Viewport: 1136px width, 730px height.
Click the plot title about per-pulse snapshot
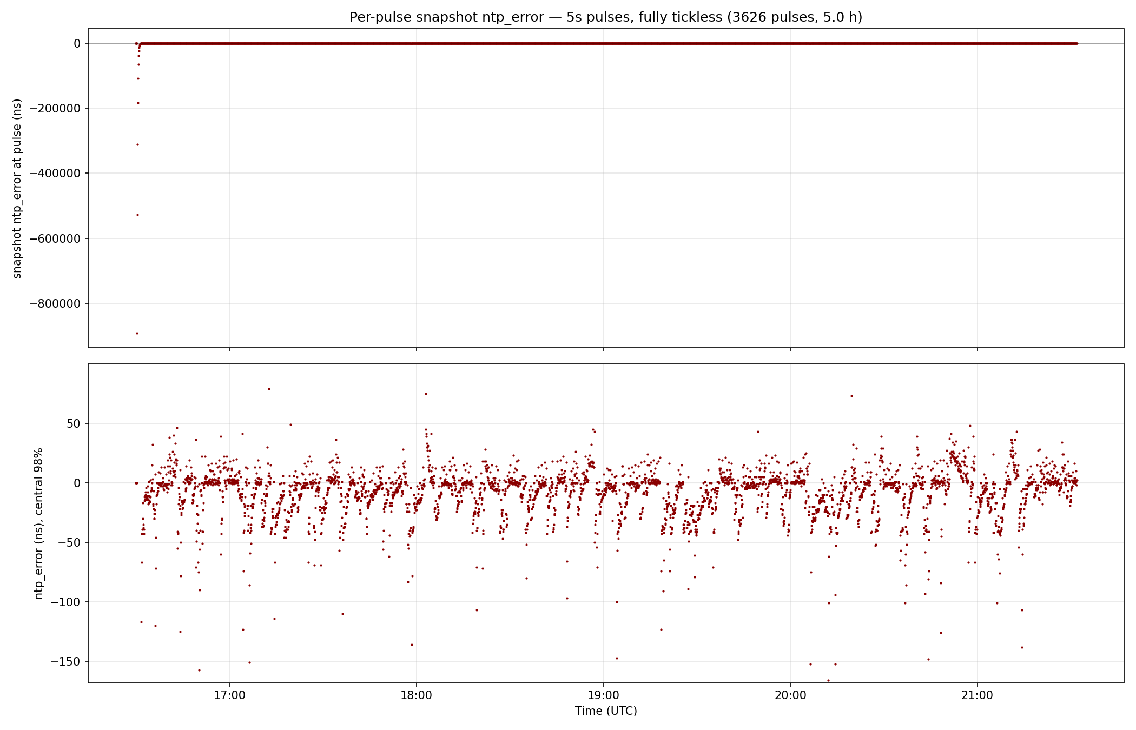tap(606, 17)
